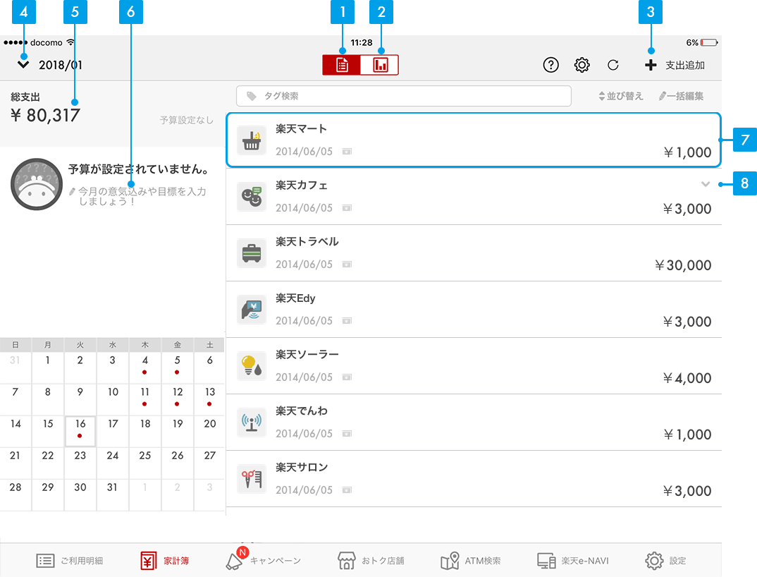Screen dimensions: 757x577
Task: Open the ご利用明細 tab
Action: [70, 561]
